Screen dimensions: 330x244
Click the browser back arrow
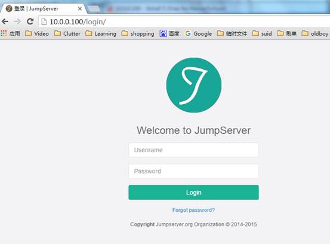(5, 21)
